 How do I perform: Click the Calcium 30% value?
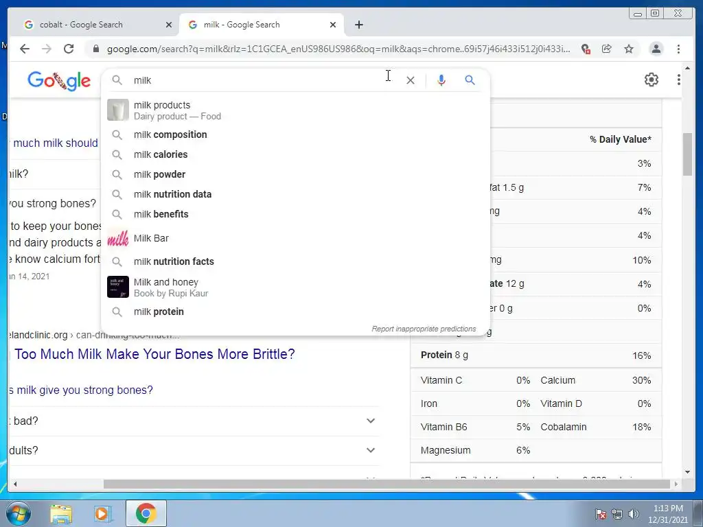pyautogui.click(x=641, y=380)
